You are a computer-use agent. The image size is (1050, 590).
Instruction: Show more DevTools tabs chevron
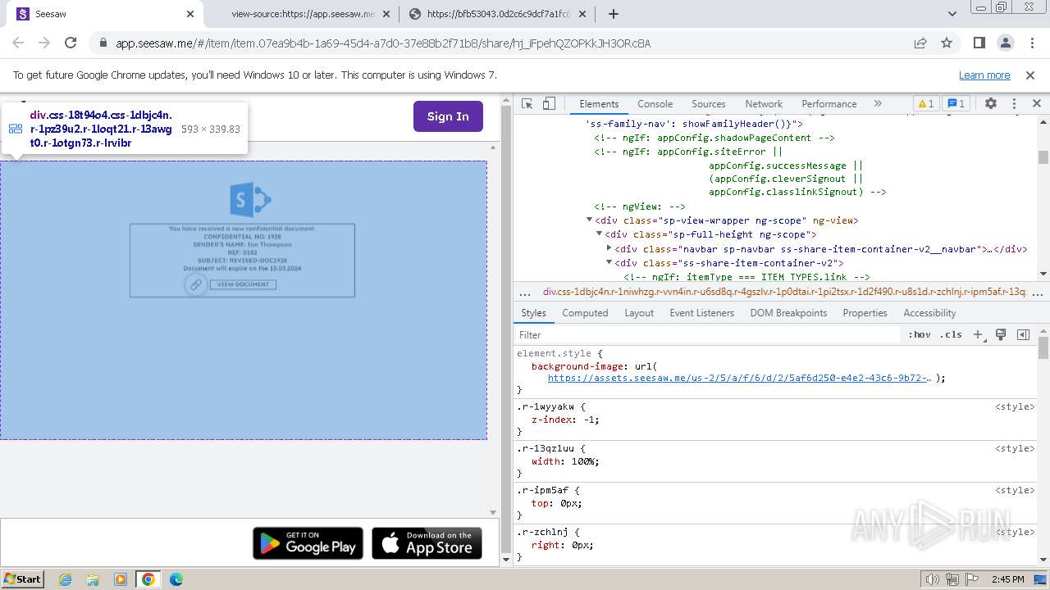[x=878, y=104]
